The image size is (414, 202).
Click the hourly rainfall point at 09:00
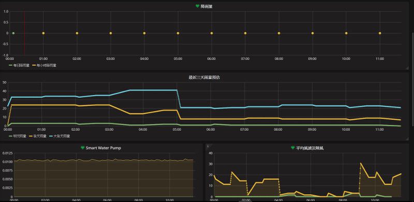pos(313,33)
